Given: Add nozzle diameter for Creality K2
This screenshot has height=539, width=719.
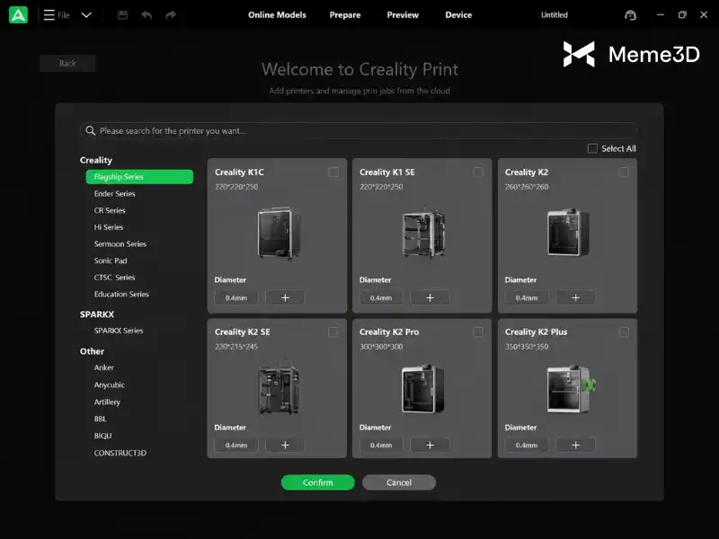Looking at the screenshot, I should pos(575,297).
